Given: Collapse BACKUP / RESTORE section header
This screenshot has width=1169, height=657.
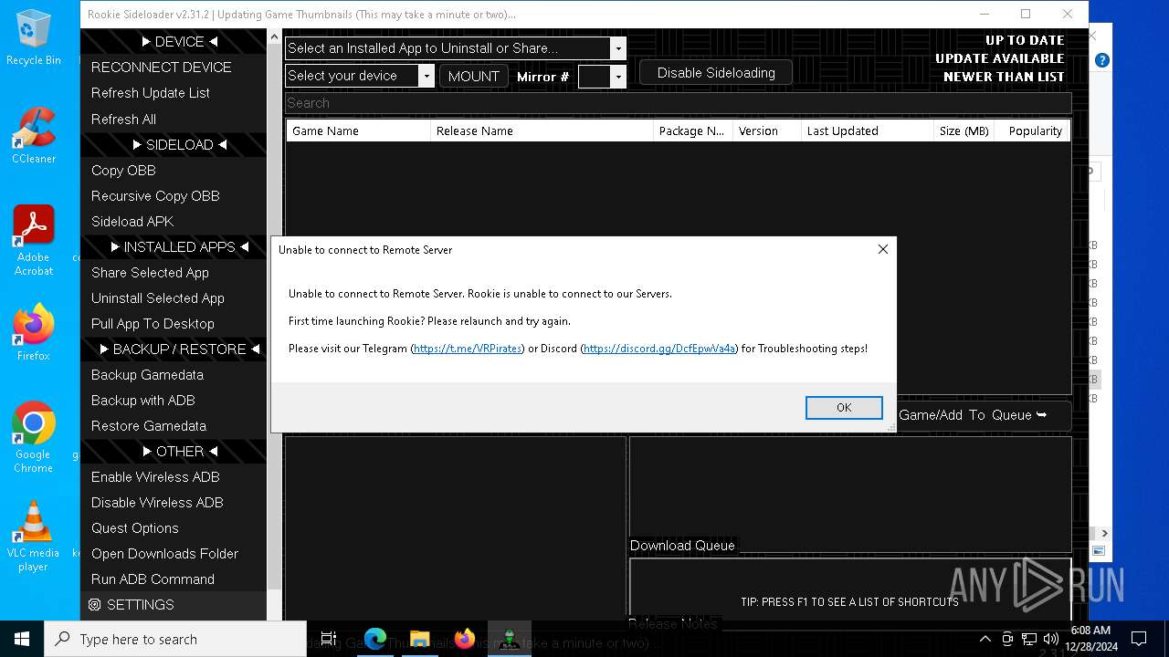Looking at the screenshot, I should tap(174, 349).
